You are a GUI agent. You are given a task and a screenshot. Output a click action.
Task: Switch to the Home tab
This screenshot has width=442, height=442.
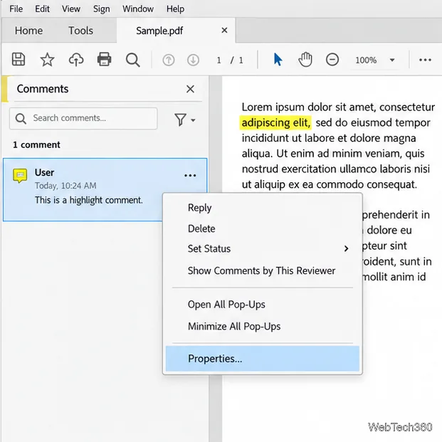coord(28,31)
